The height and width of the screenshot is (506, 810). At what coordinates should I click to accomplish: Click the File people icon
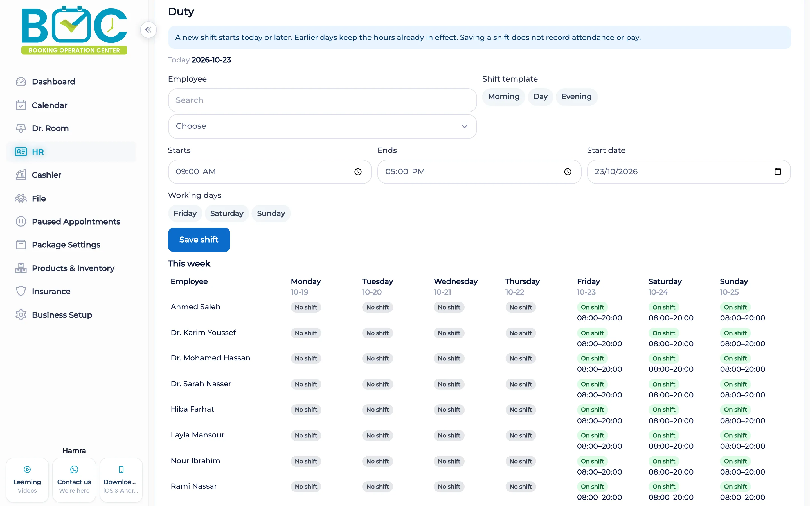coord(21,198)
